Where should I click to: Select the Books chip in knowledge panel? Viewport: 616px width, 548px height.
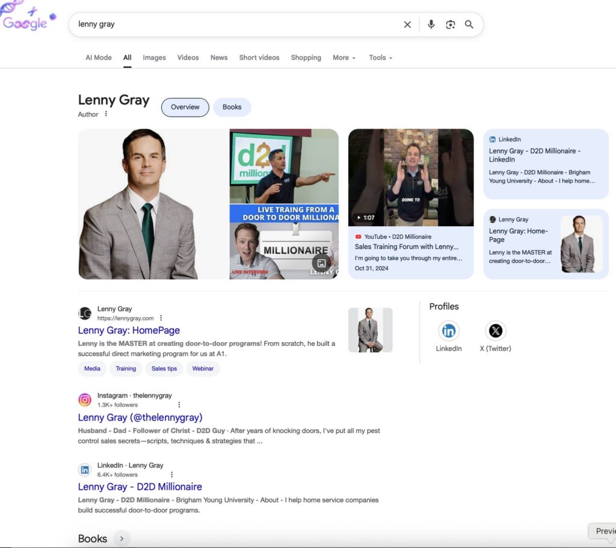click(232, 107)
